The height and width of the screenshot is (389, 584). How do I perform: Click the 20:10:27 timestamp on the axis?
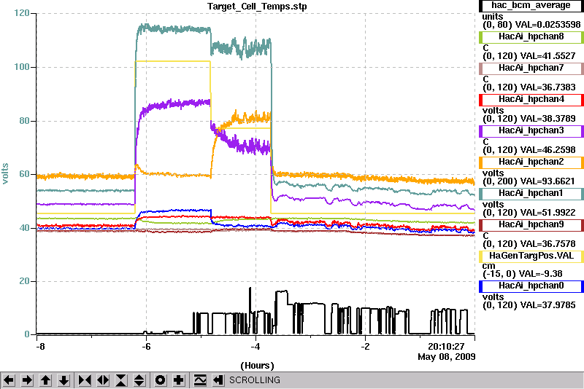click(x=446, y=347)
